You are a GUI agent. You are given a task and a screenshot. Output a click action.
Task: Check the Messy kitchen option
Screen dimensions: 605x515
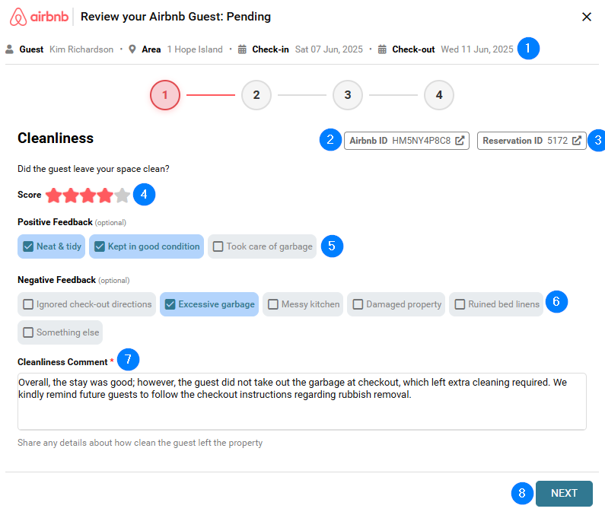pyautogui.click(x=273, y=304)
